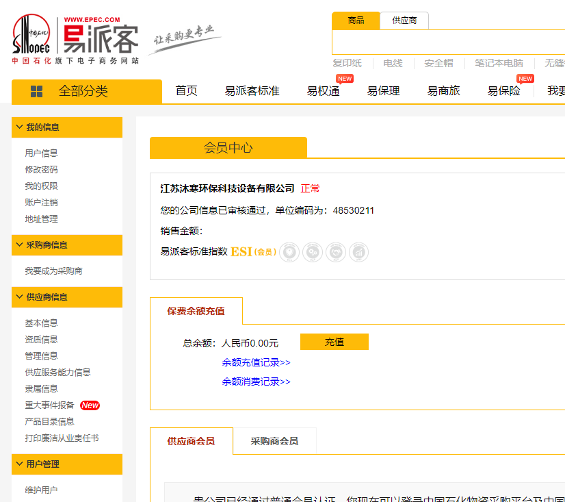Click the Sinopec logo at top left
The width and height of the screenshot is (565, 502).
[x=31, y=34]
